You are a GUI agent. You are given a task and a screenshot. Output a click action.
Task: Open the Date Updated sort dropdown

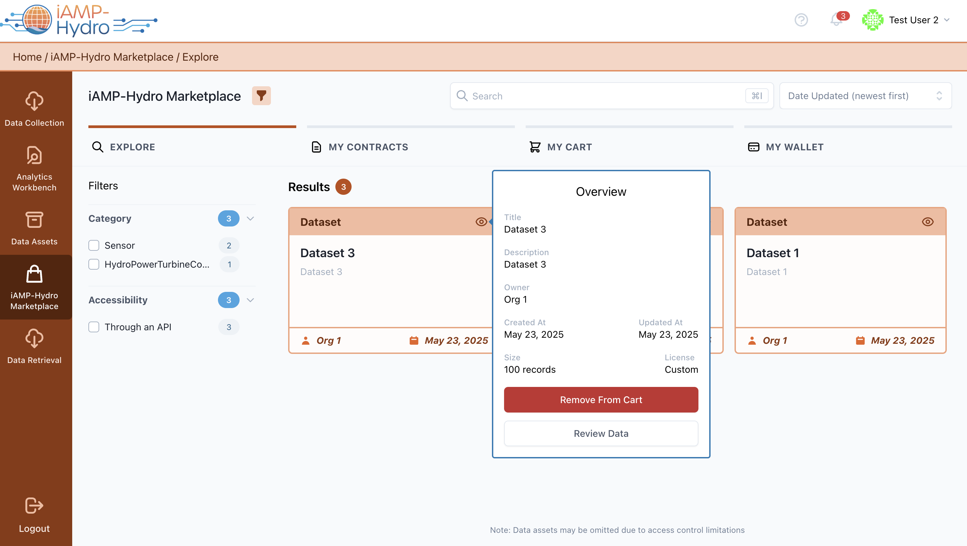(x=865, y=96)
